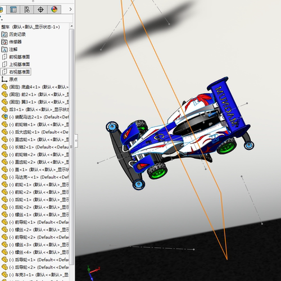The width and height of the screenshot is (281, 281).
Task: Open the PropertyManager tab
Action: (13, 10)
